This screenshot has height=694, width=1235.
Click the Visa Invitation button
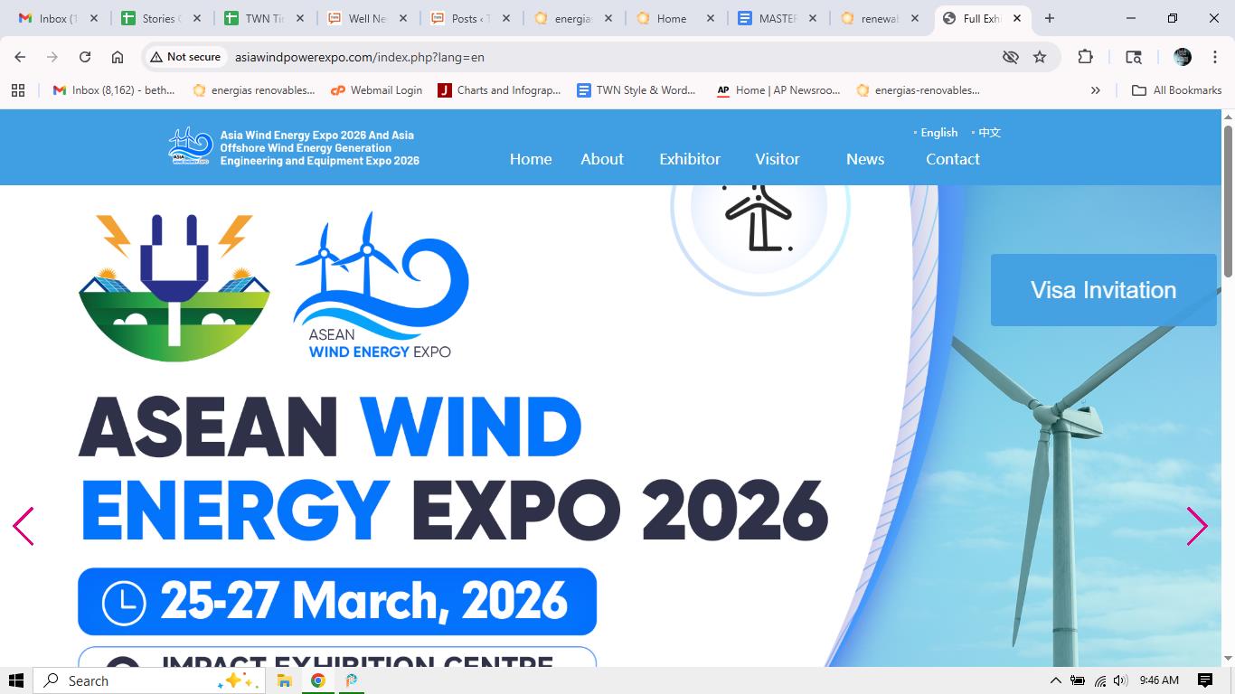(1103, 289)
